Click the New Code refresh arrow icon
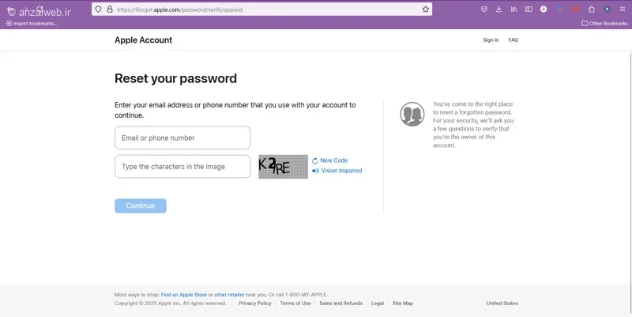Viewport: 632px width, 317px height. 314,161
